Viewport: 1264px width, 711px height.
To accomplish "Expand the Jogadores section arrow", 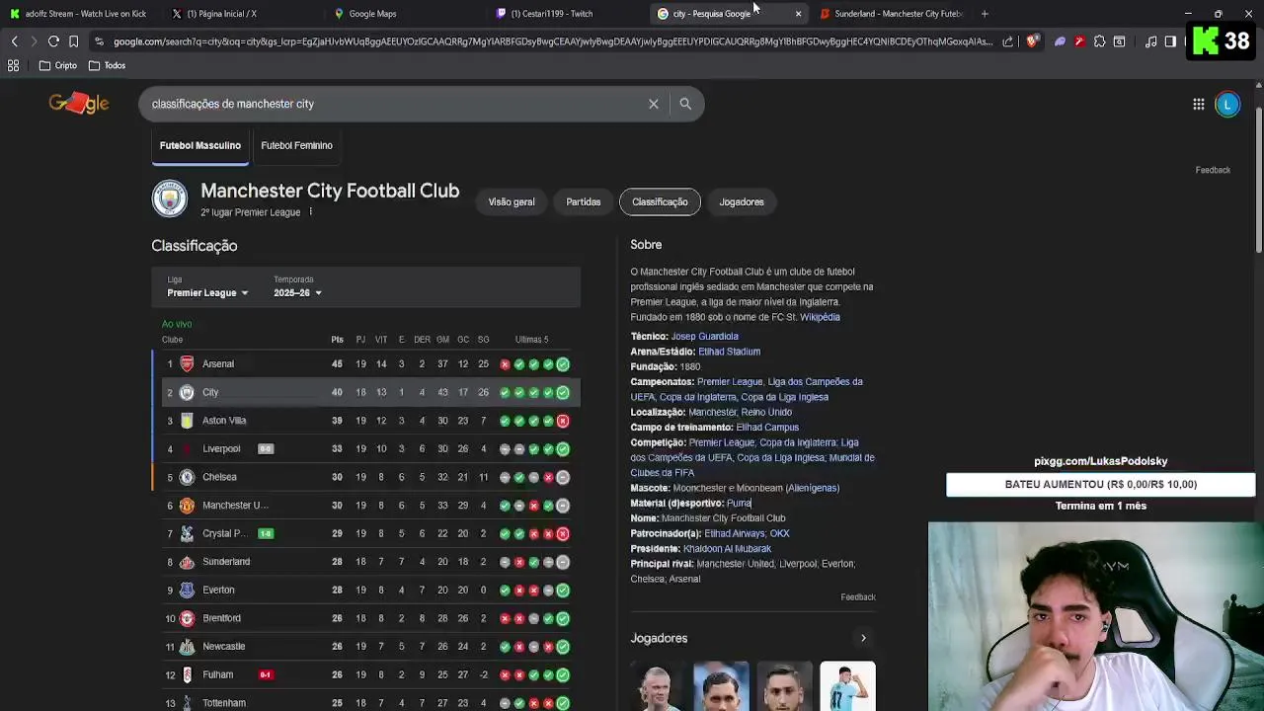I will tap(863, 638).
